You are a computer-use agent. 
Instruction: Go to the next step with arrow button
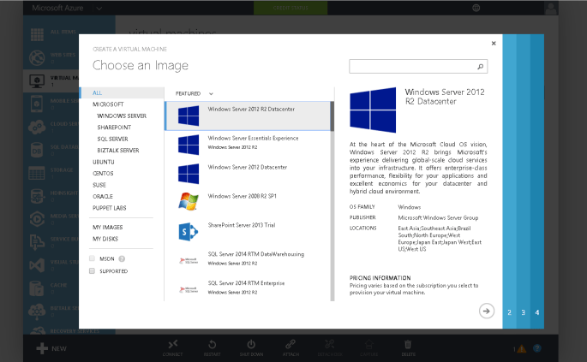486,312
